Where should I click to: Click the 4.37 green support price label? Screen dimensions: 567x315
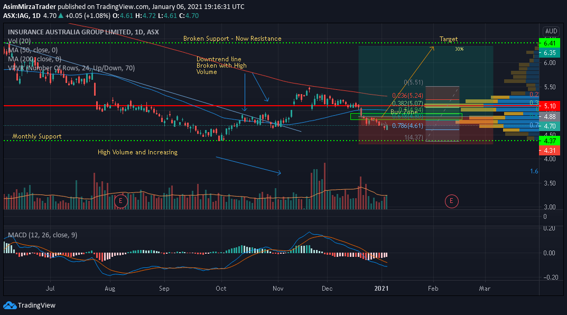(549, 141)
